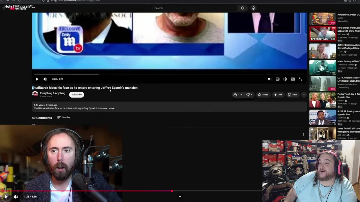
Task: Open the Ambience & Peace live thumbnail
Action: click(x=323, y=19)
